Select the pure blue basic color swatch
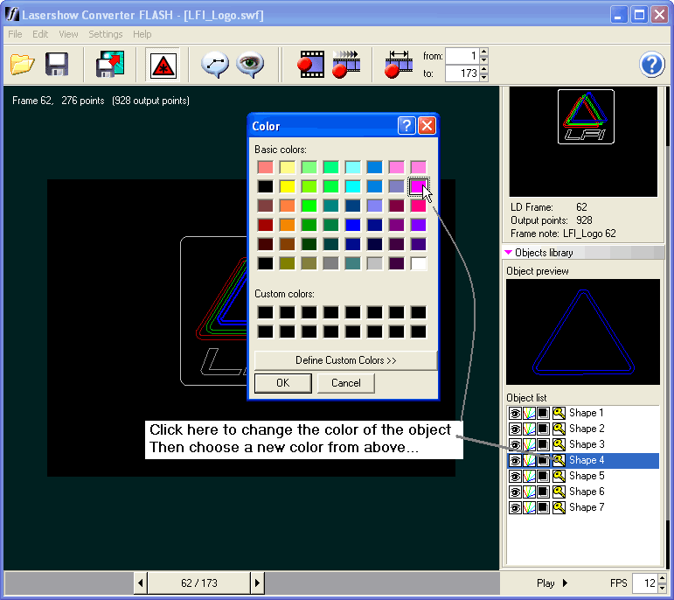The width and height of the screenshot is (674, 600). pos(352,225)
